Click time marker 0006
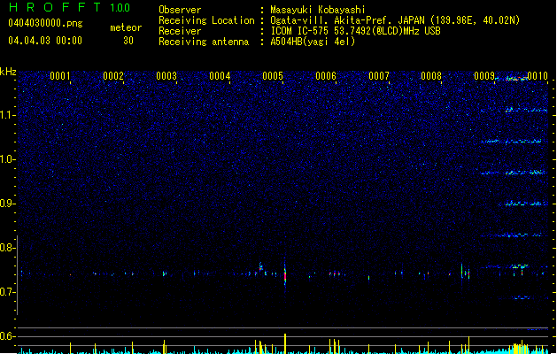 (326, 76)
